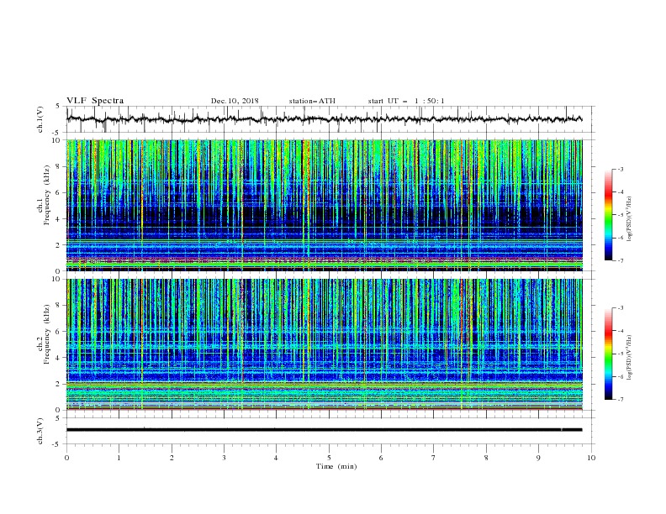Click the "ch.1(V)" waveform axis label
This screenshot has height=514, width=666.
[x=40, y=119]
